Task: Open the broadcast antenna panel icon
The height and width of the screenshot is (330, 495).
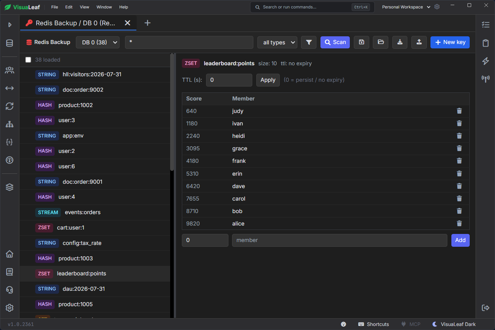Action: (485, 79)
